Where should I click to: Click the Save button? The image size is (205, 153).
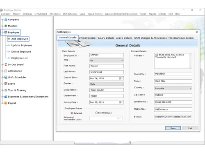[173, 128]
